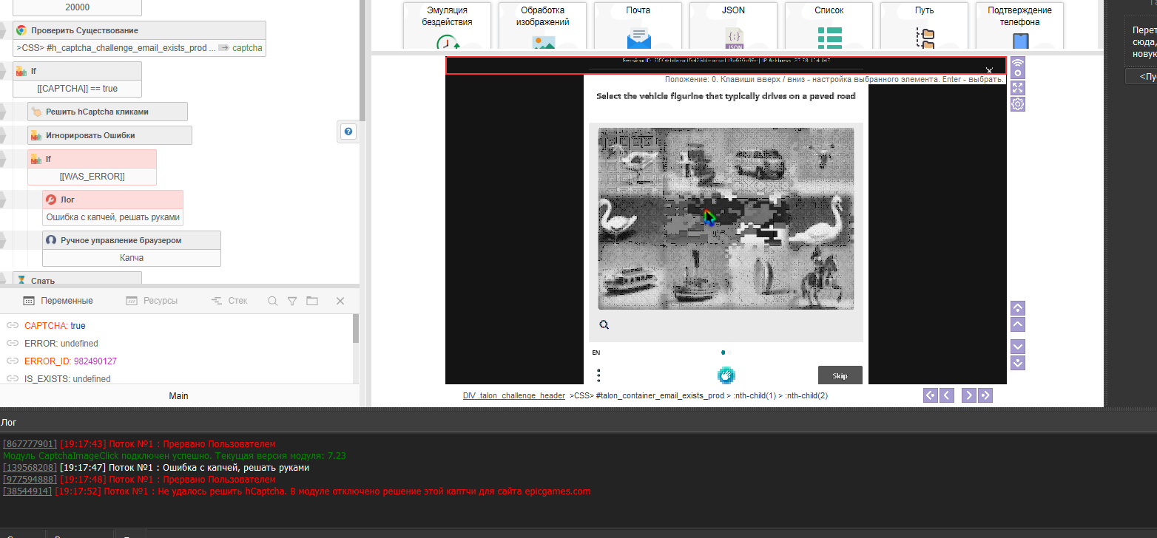1157x538 pixels.
Task: Click the DIV .talon_challenge_header selector link
Action: 513,395
